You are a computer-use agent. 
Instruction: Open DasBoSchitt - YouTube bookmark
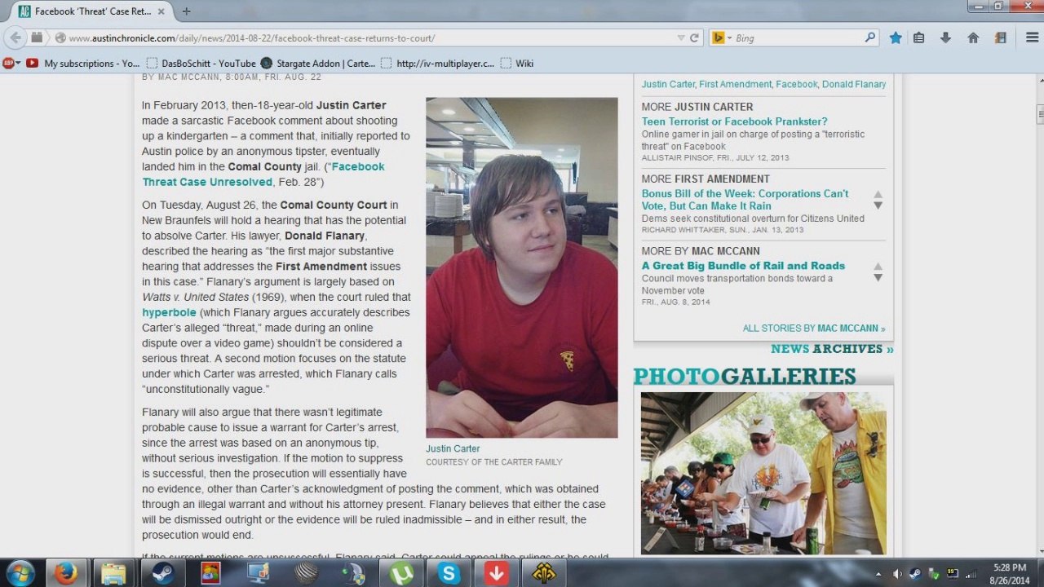201,63
